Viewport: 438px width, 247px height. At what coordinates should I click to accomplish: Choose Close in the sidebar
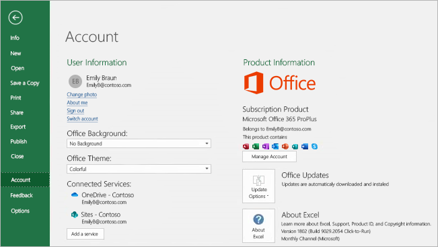tap(17, 156)
